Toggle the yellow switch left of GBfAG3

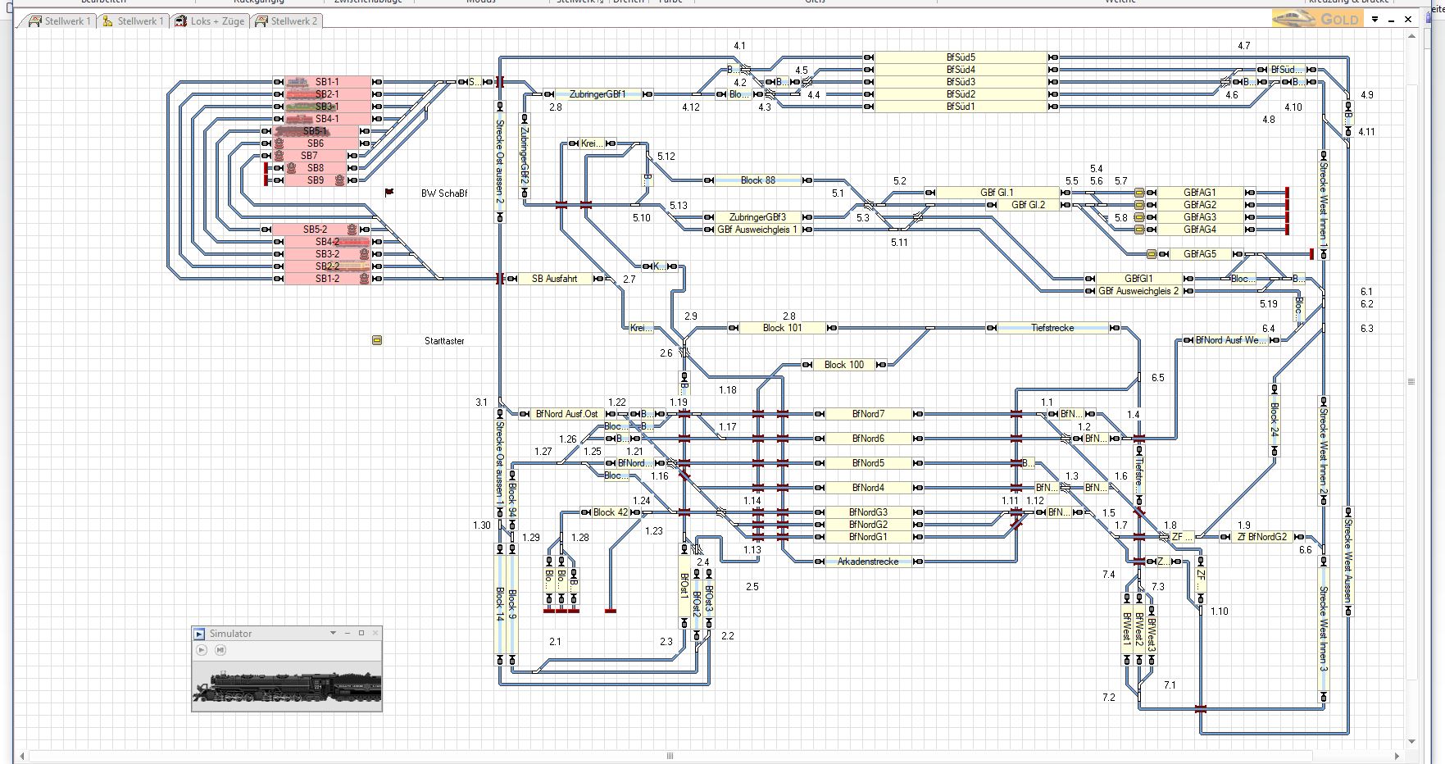[1139, 217]
